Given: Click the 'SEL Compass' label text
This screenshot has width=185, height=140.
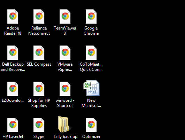Looking at the screenshot, I should [39, 64].
